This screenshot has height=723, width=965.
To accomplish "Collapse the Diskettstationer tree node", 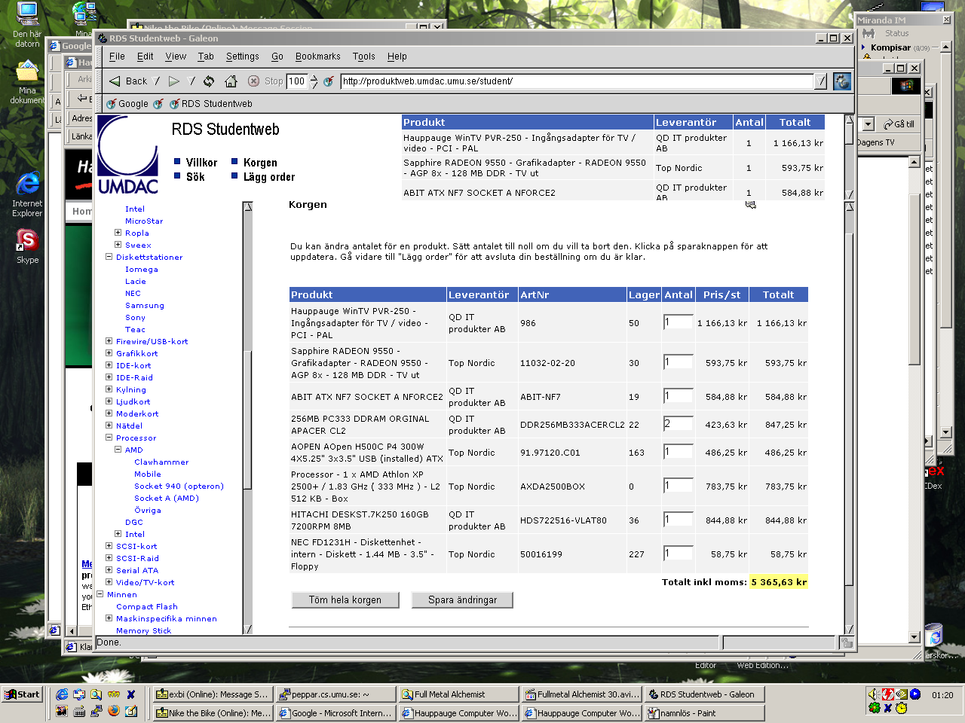I will tap(109, 257).
